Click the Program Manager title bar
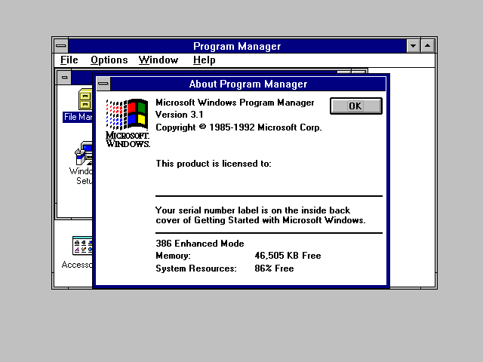 (x=237, y=46)
